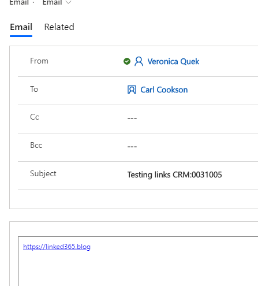
Task: Open the Email form selector chevron
Action: point(68,2)
